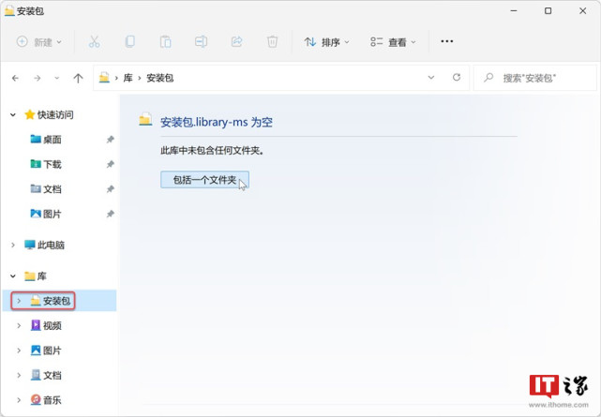This screenshot has width=601, height=417.
Task: Click the Paste clipboard icon
Action: pyautogui.click(x=165, y=41)
